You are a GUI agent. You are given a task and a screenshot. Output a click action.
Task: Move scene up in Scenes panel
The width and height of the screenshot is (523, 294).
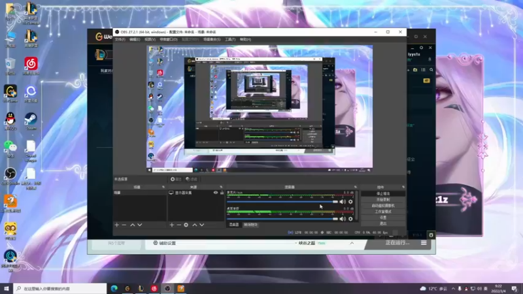133,225
